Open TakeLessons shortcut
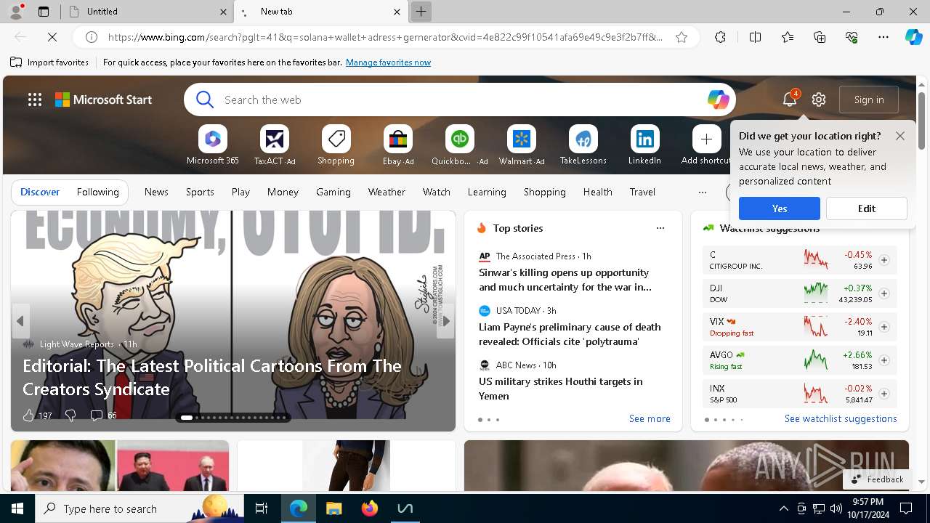The height and width of the screenshot is (523, 930). (583, 146)
